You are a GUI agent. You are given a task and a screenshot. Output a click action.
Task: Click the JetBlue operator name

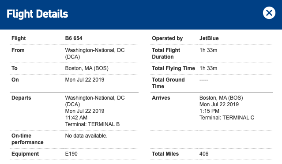point(209,38)
